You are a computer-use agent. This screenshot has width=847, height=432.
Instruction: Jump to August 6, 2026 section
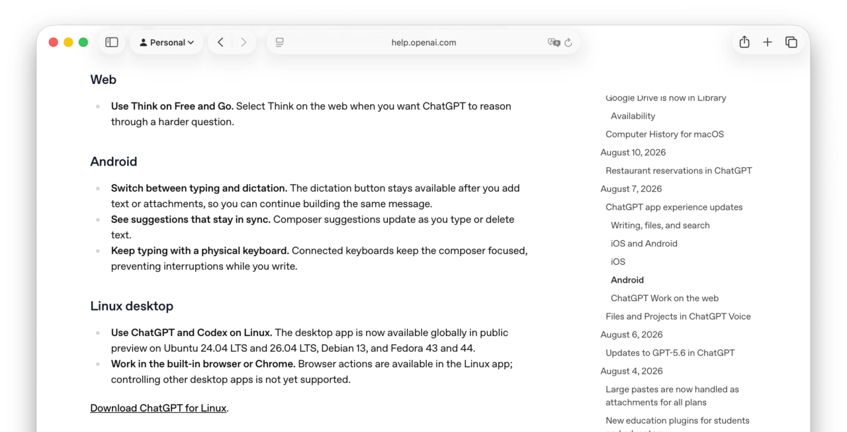point(631,335)
